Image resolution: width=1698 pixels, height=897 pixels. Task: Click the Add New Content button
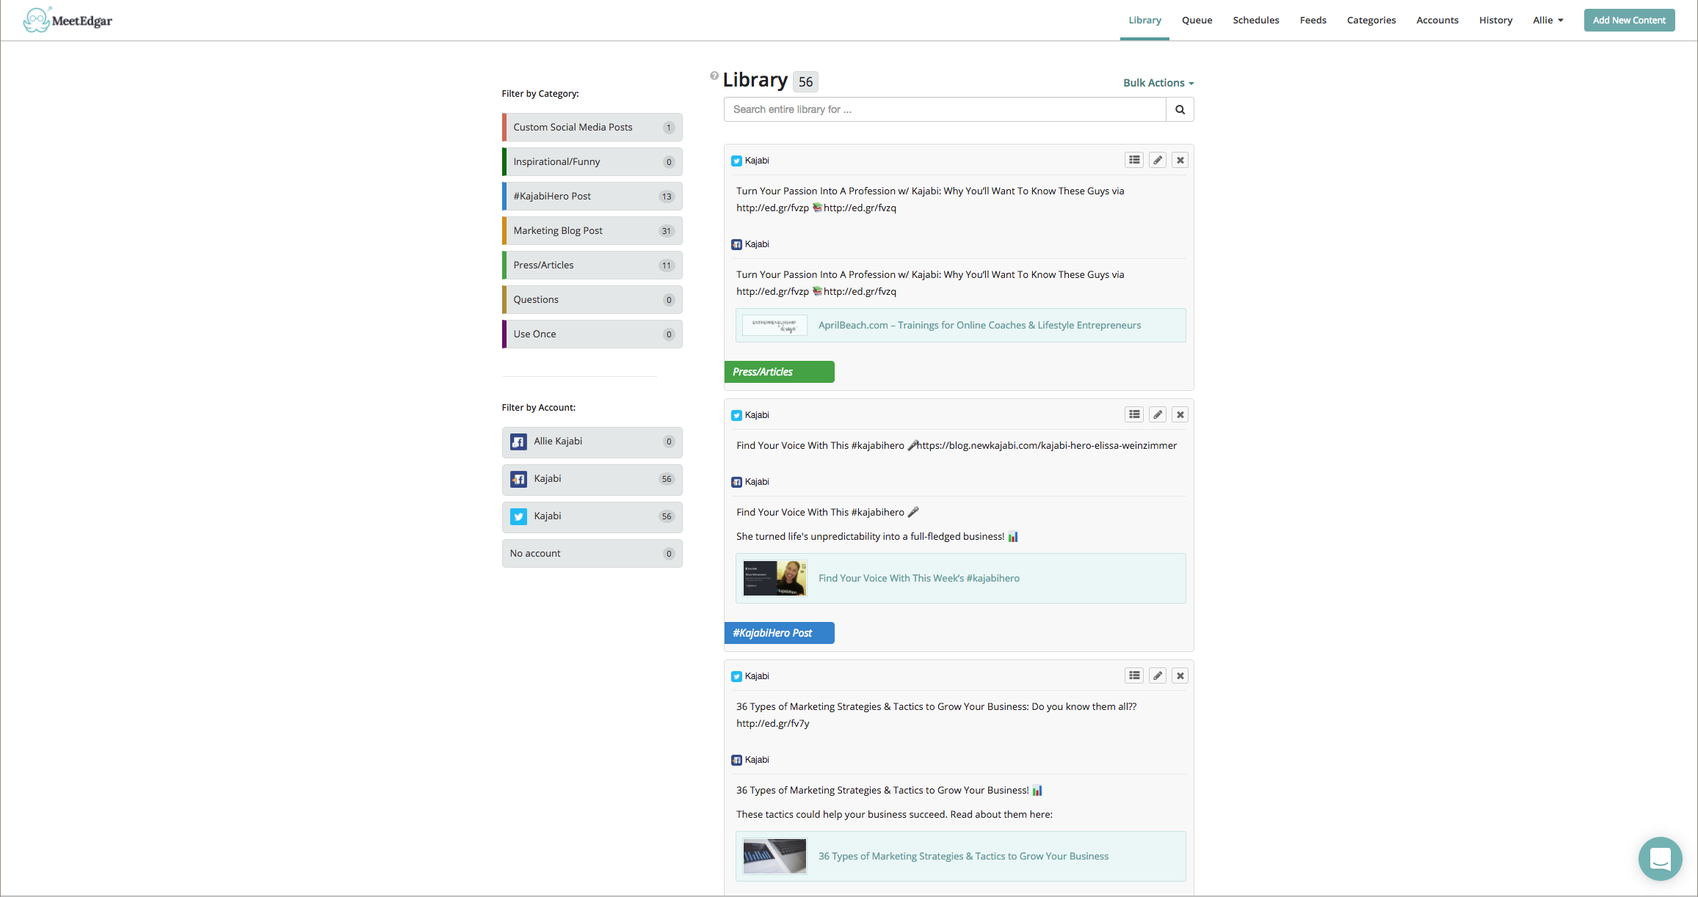(x=1629, y=20)
